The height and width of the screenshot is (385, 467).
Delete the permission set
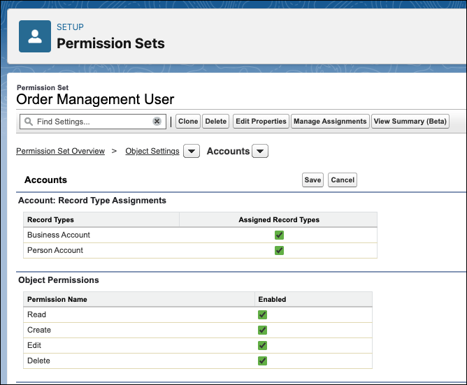click(x=215, y=121)
